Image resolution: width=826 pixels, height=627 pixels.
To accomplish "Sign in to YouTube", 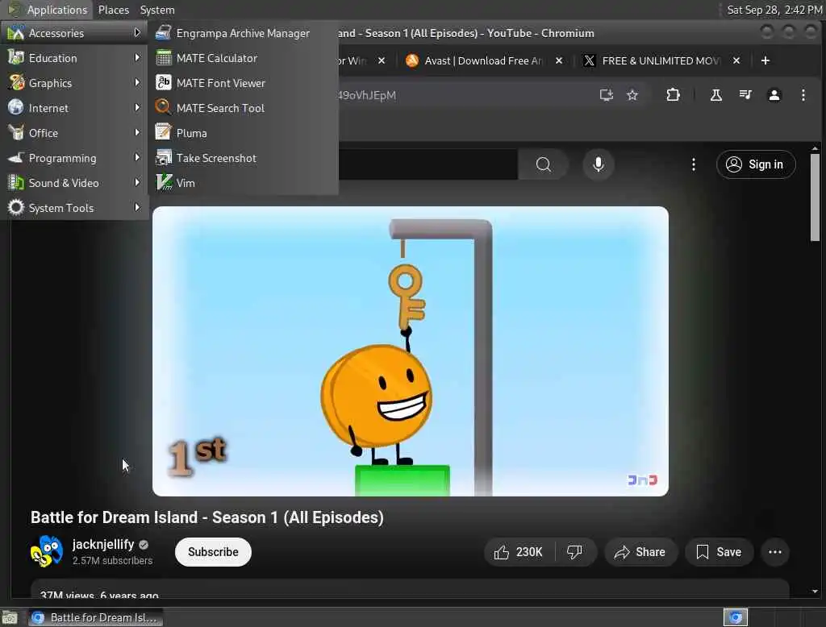I will (755, 164).
